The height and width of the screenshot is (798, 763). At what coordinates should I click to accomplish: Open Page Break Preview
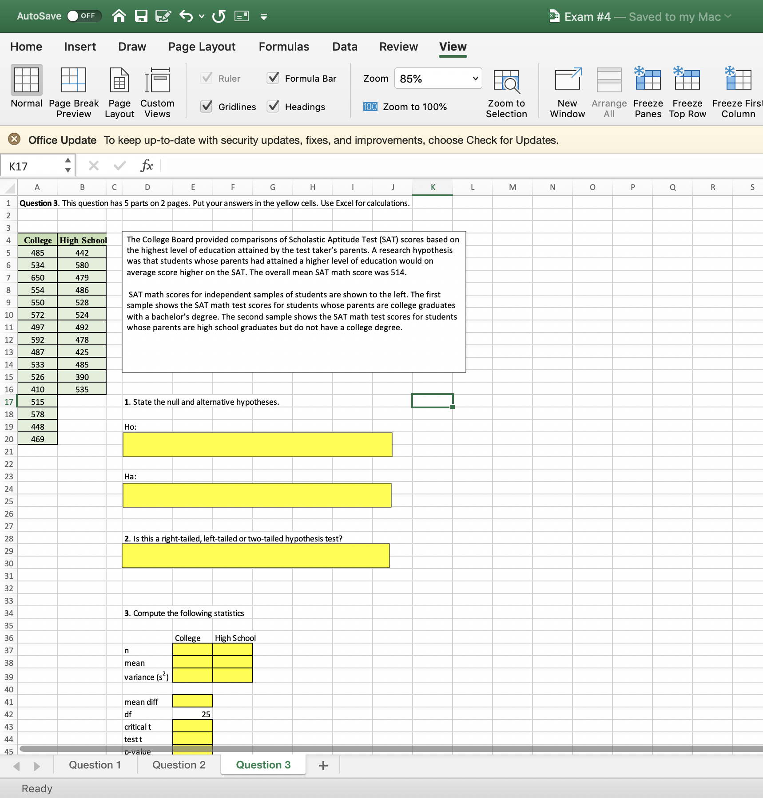click(x=73, y=89)
